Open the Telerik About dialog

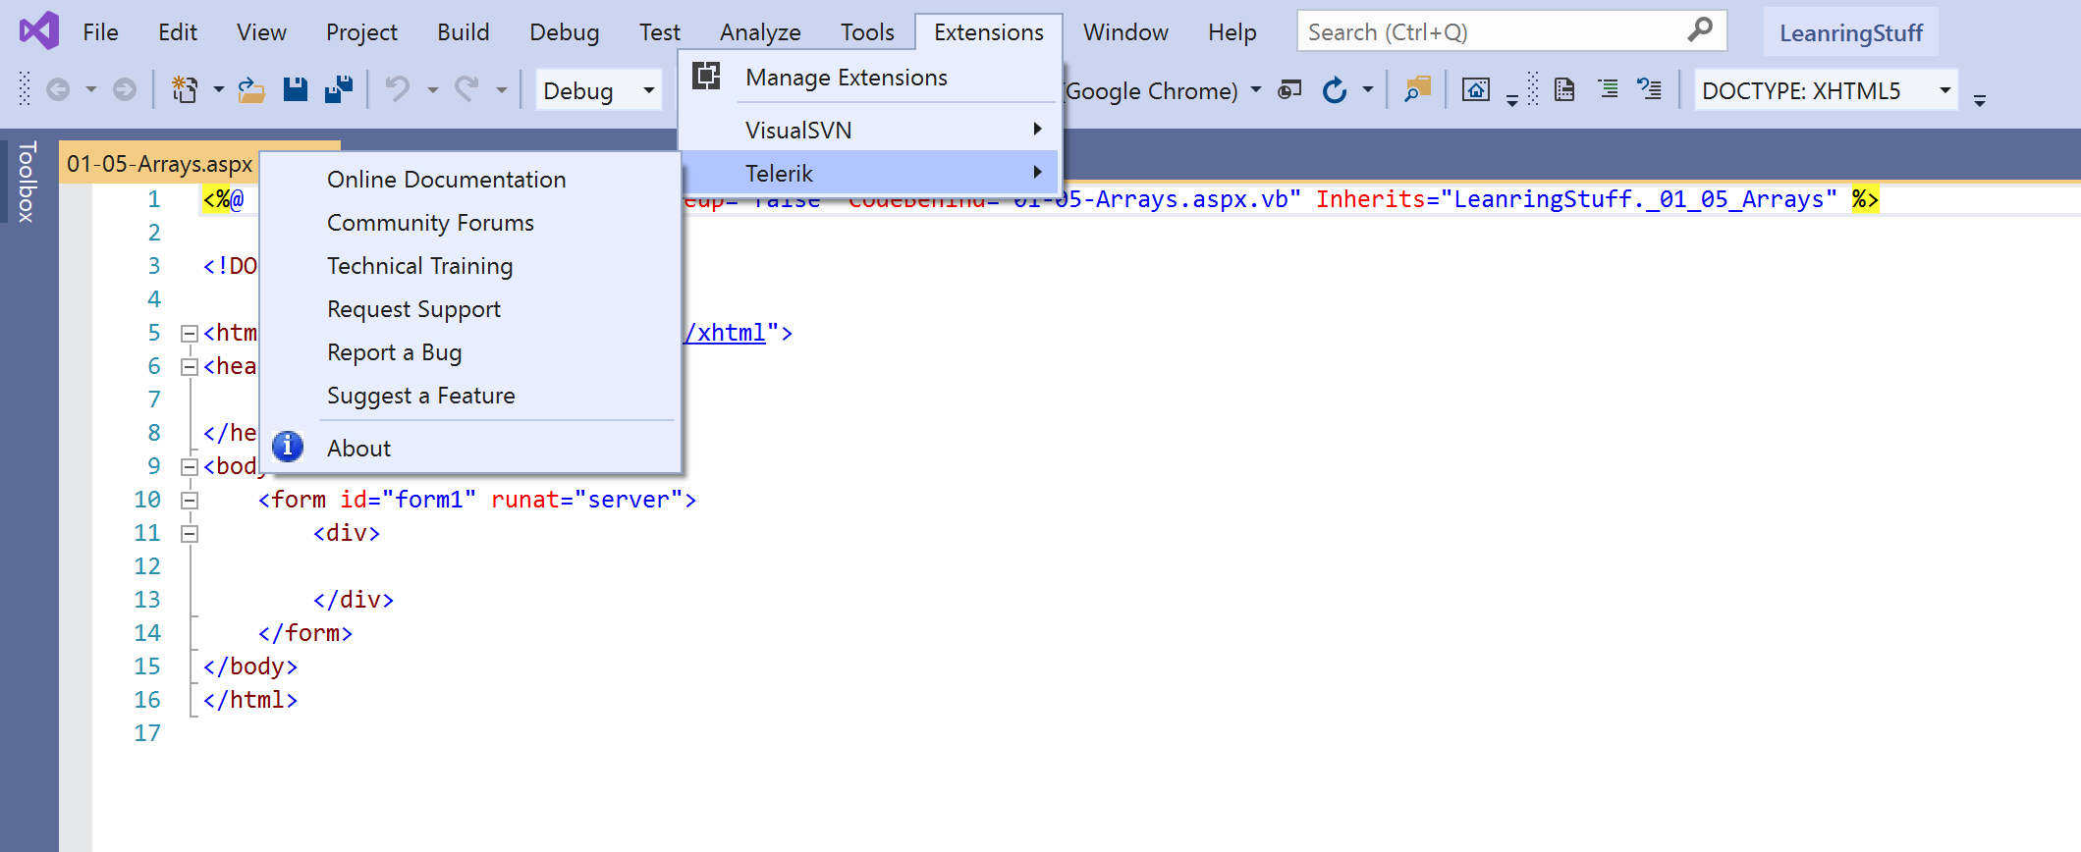click(470, 449)
